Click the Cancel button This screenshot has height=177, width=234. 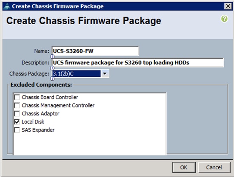[x=214, y=168]
